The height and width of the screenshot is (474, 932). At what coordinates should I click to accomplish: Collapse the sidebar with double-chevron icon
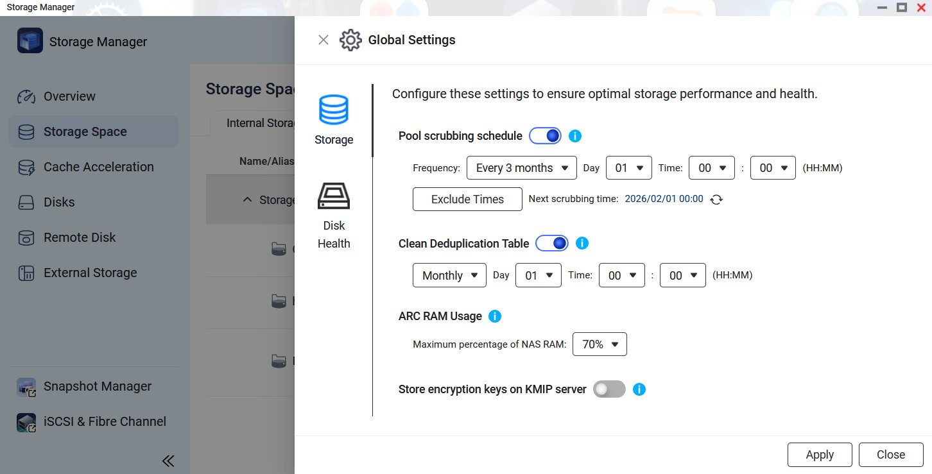(x=168, y=461)
